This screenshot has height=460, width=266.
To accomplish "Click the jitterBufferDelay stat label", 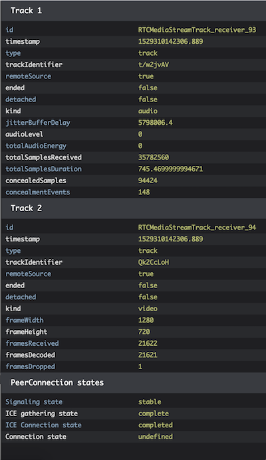I will pos(38,123).
